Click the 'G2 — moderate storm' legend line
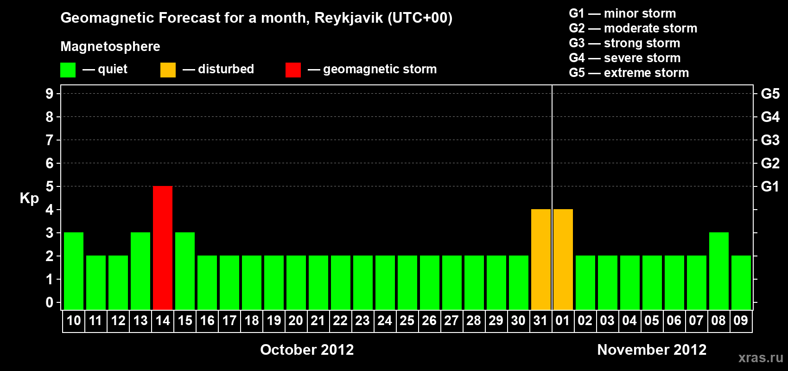This screenshot has height=371, width=788. pyautogui.click(x=633, y=28)
